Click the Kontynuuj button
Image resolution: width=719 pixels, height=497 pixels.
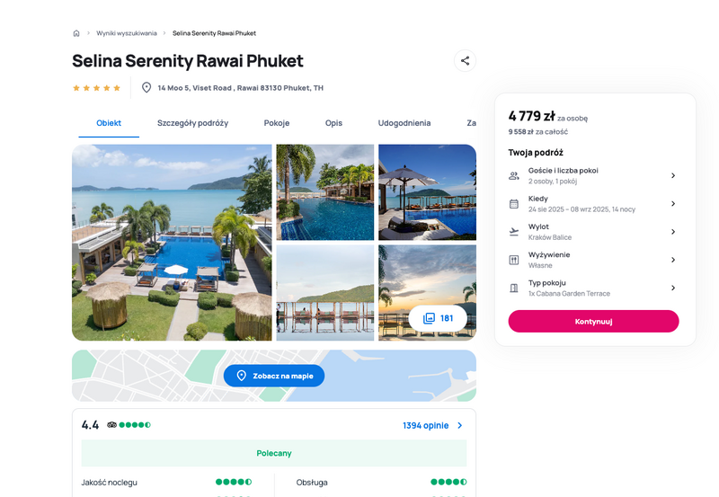[593, 322]
